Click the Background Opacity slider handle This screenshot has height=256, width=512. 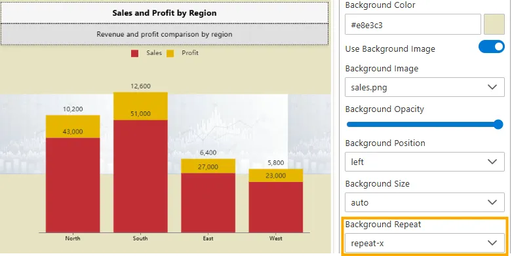point(498,124)
